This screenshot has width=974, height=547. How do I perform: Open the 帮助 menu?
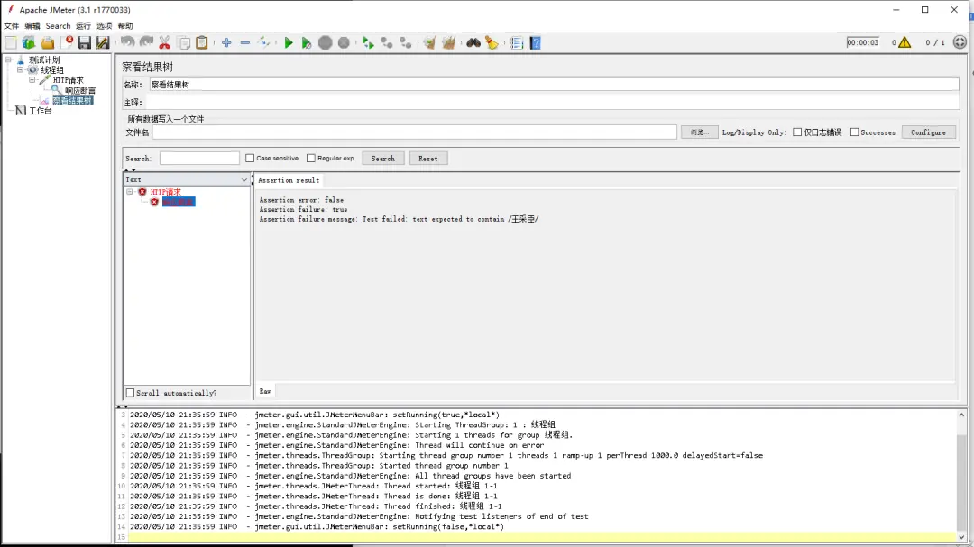click(125, 26)
